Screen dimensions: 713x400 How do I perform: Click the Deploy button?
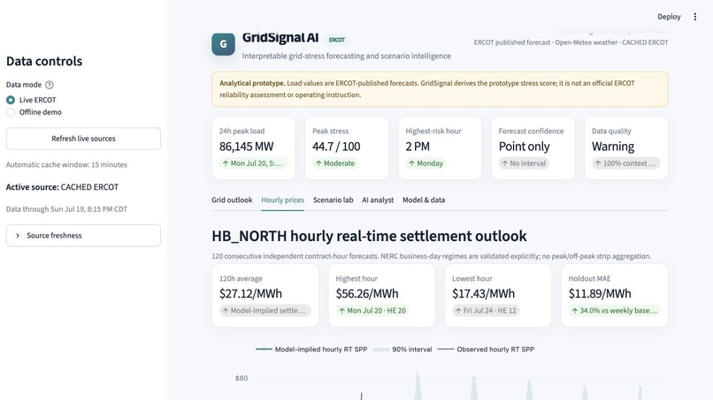click(669, 17)
